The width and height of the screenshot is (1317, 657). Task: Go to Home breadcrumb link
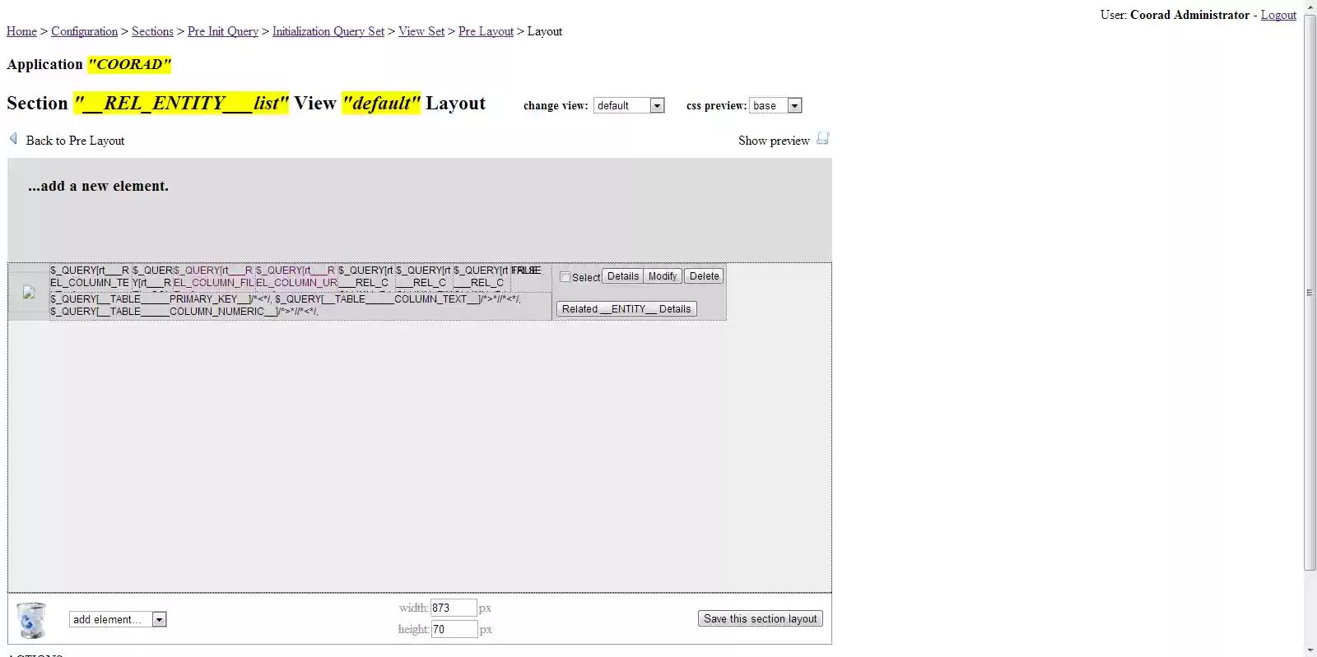coord(21,31)
